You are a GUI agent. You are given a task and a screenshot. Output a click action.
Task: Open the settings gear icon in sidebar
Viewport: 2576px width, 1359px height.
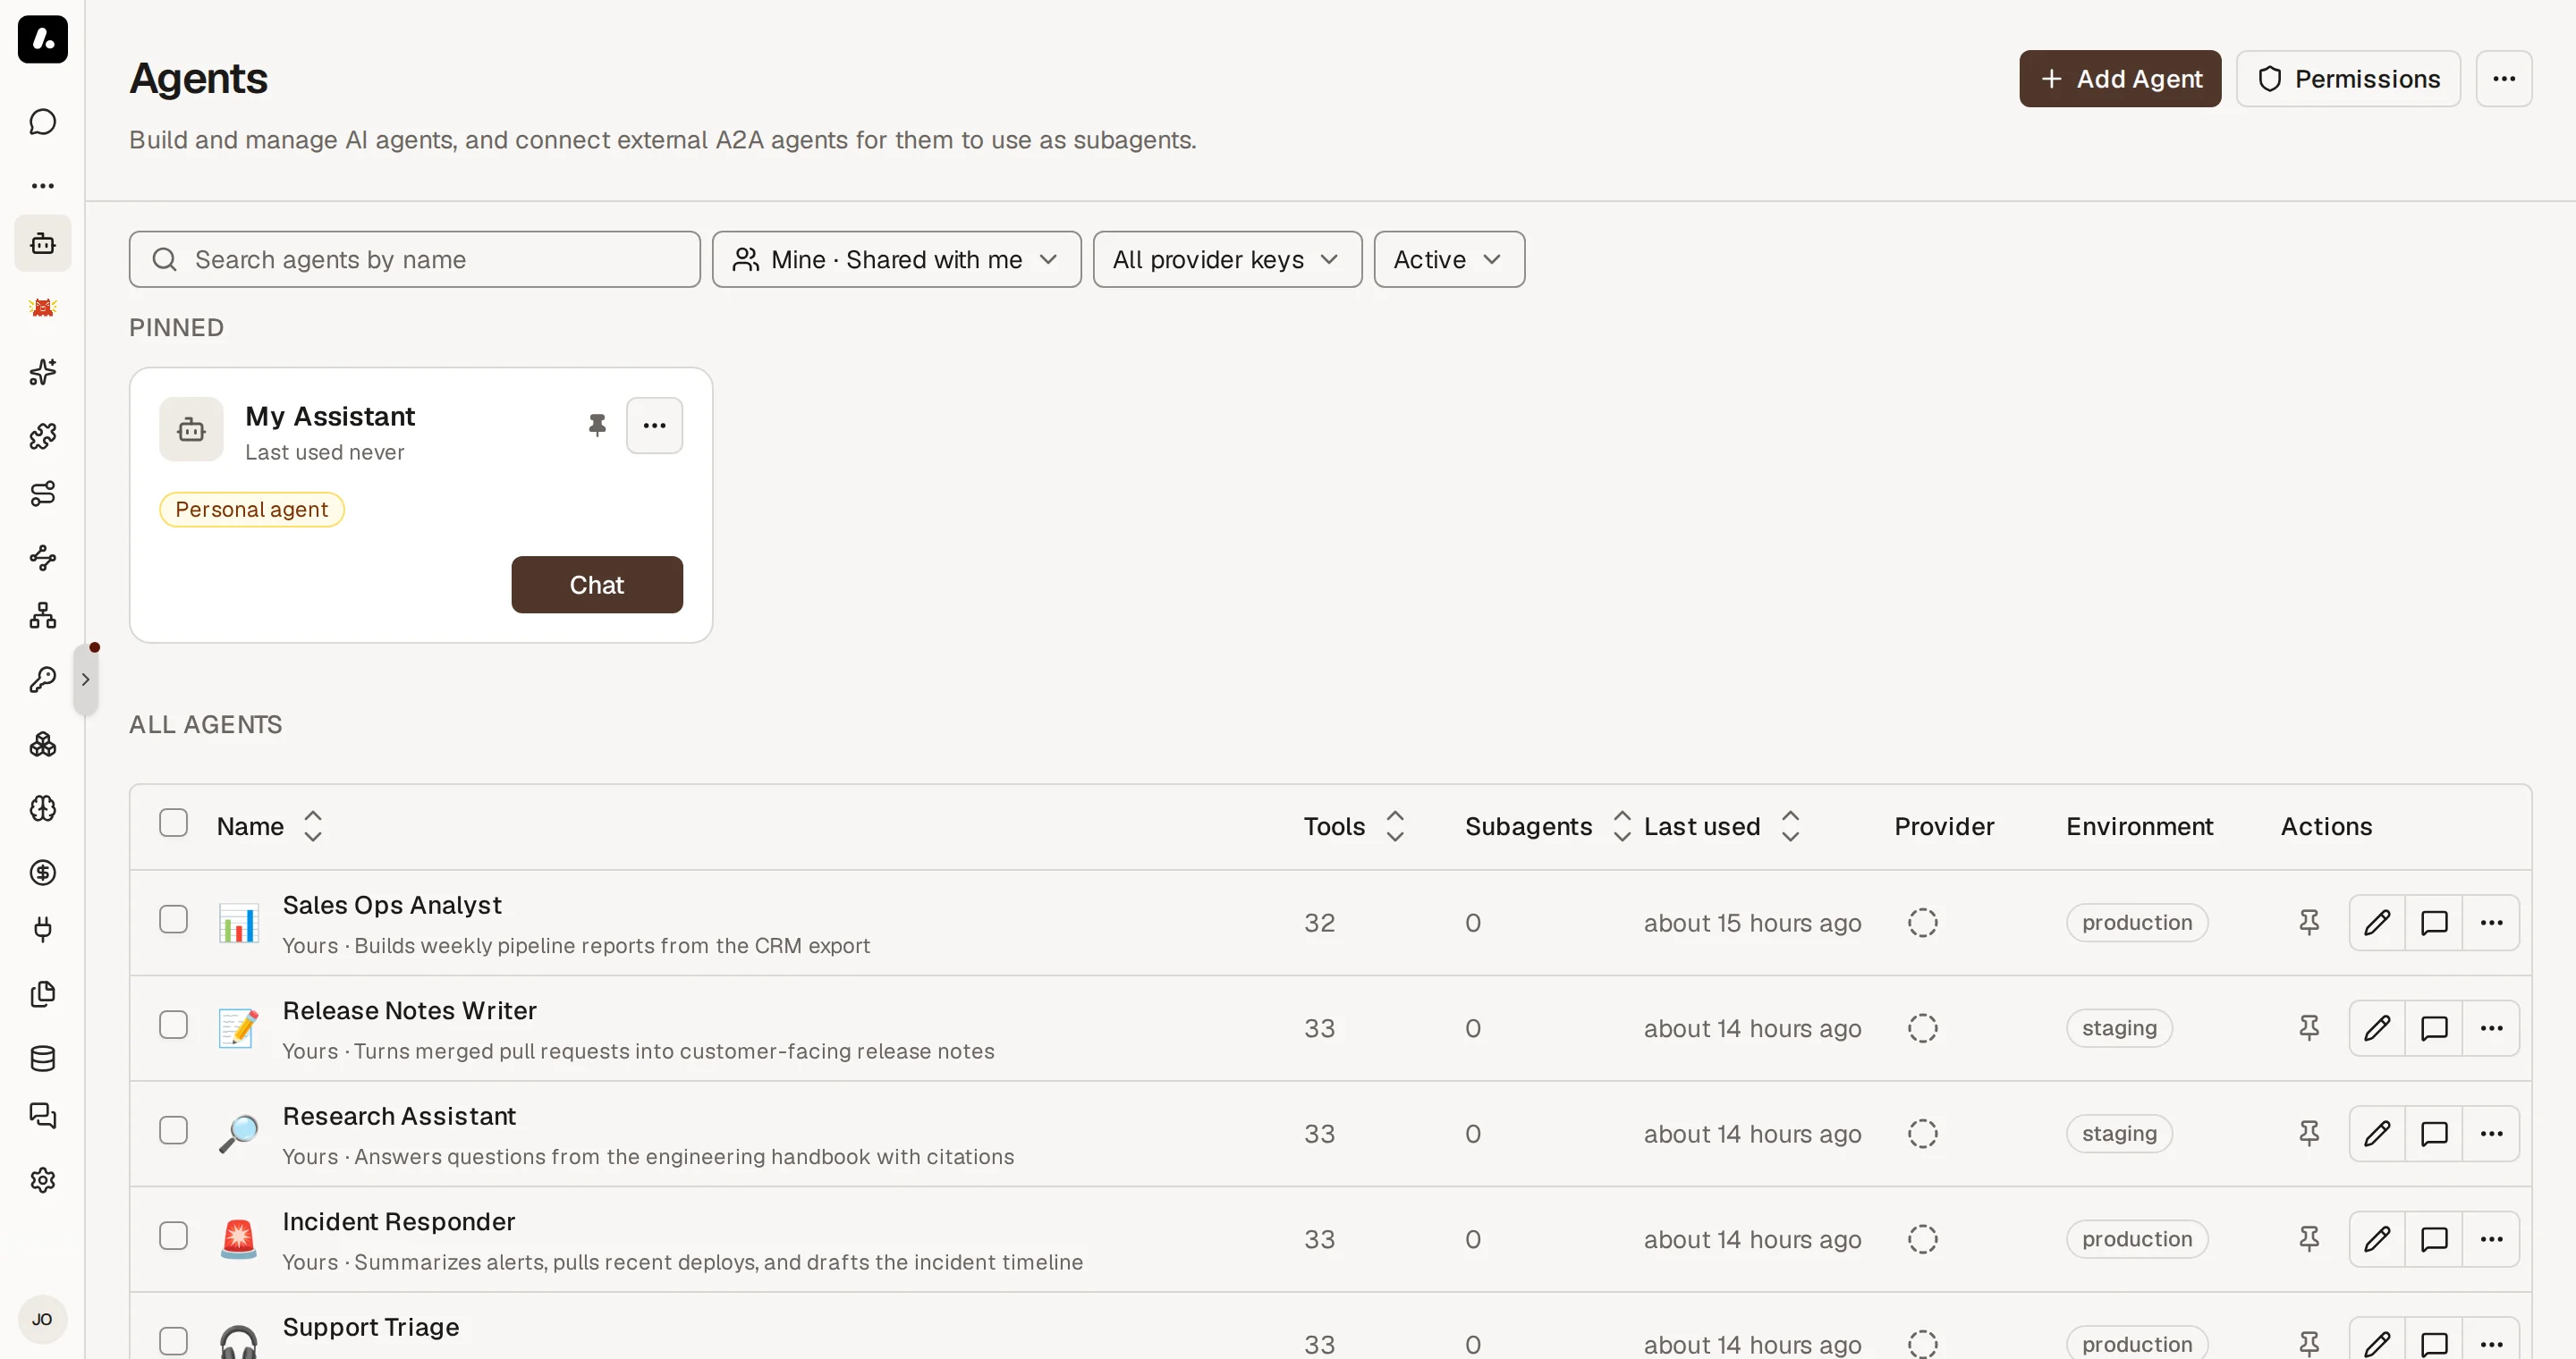[x=42, y=1180]
